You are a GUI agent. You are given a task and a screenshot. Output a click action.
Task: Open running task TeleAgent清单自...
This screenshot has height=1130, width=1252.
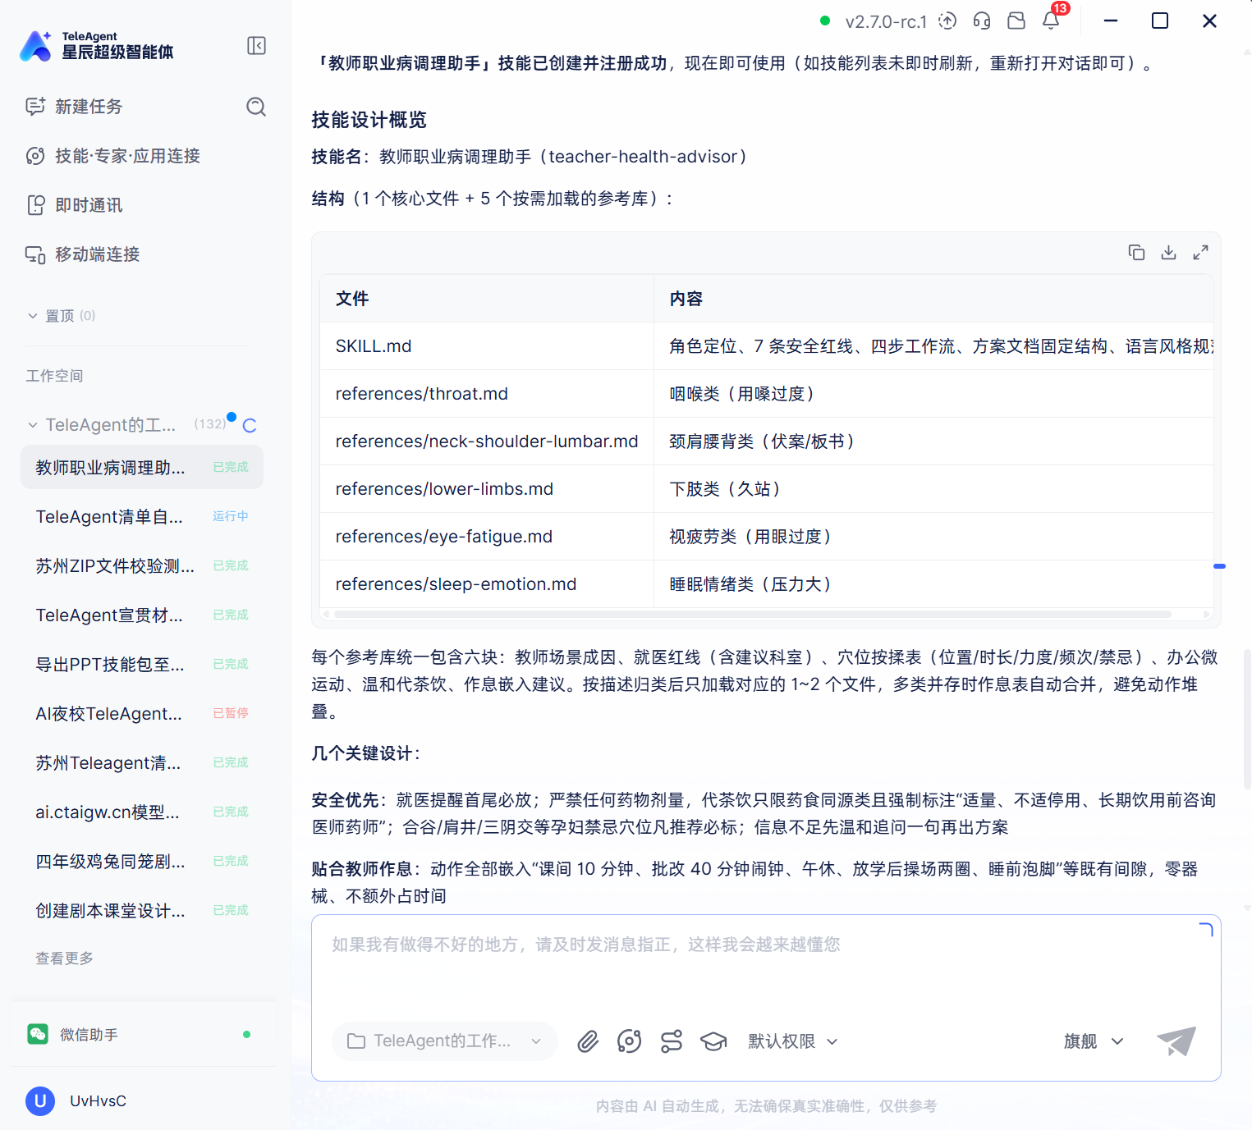pyautogui.click(x=142, y=516)
